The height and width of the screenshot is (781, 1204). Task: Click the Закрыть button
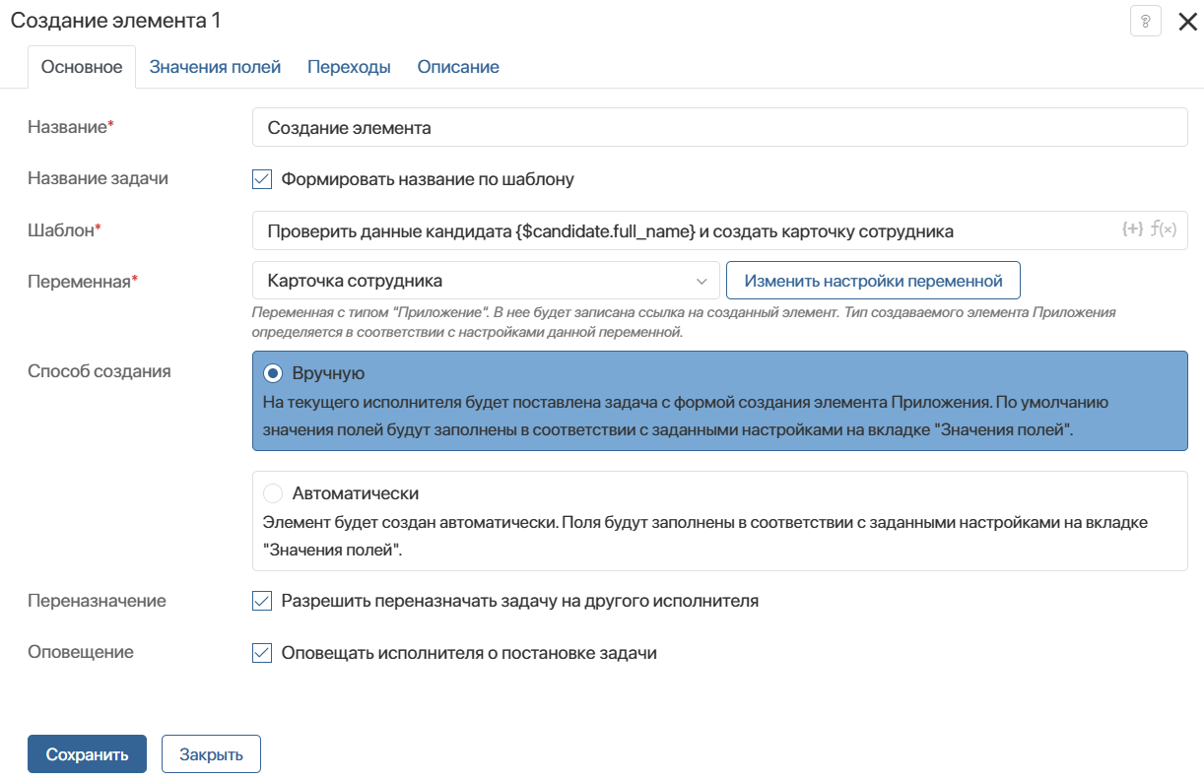pos(211,754)
